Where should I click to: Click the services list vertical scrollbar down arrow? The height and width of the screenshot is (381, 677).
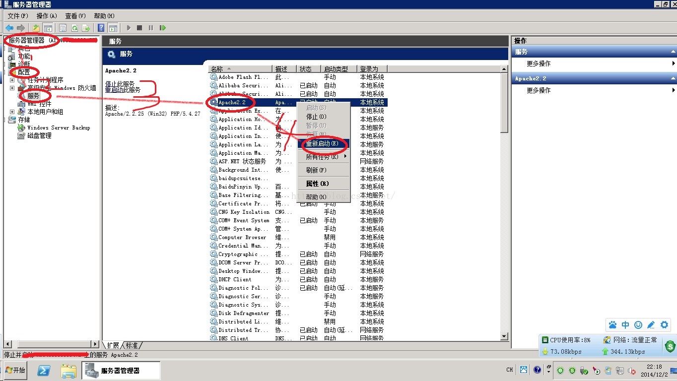[504, 336]
